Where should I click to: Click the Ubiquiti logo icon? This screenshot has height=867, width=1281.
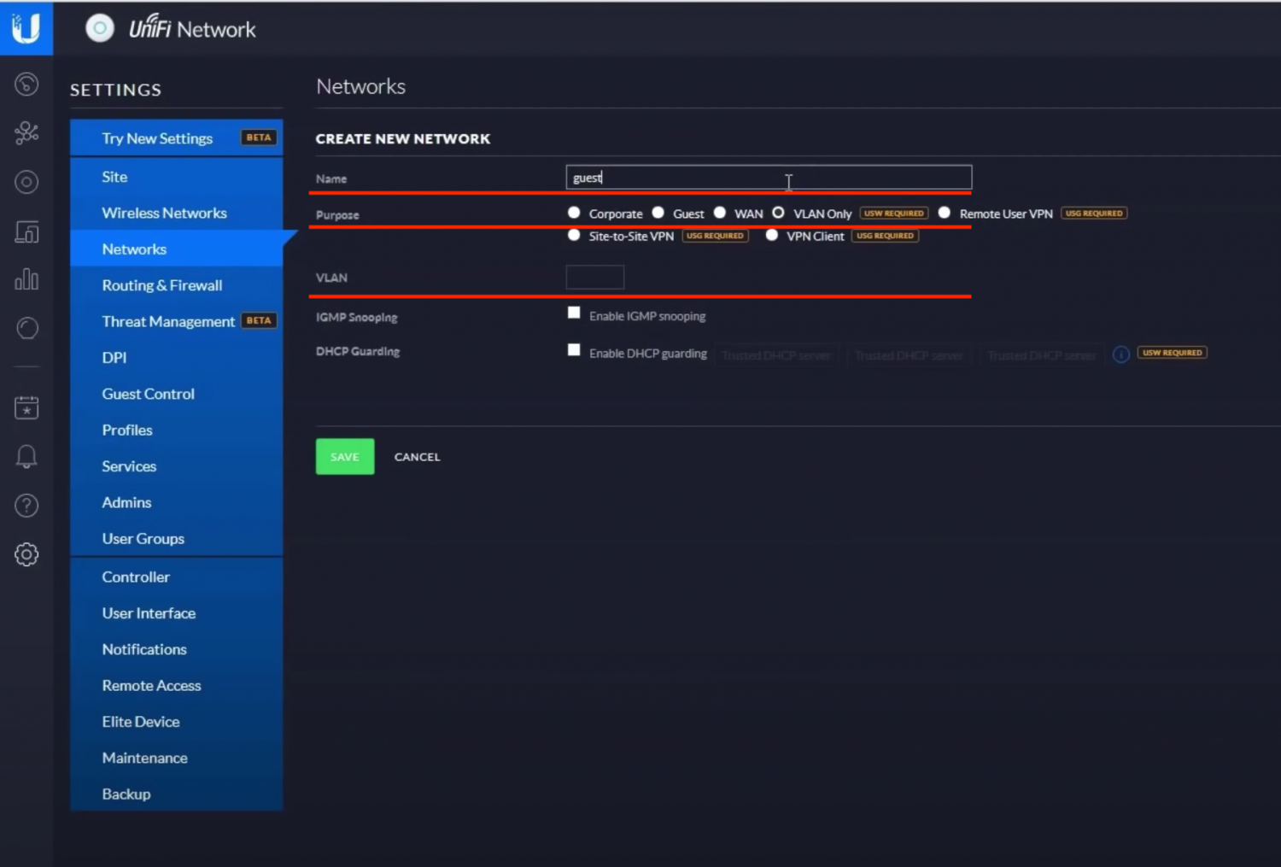point(26,27)
